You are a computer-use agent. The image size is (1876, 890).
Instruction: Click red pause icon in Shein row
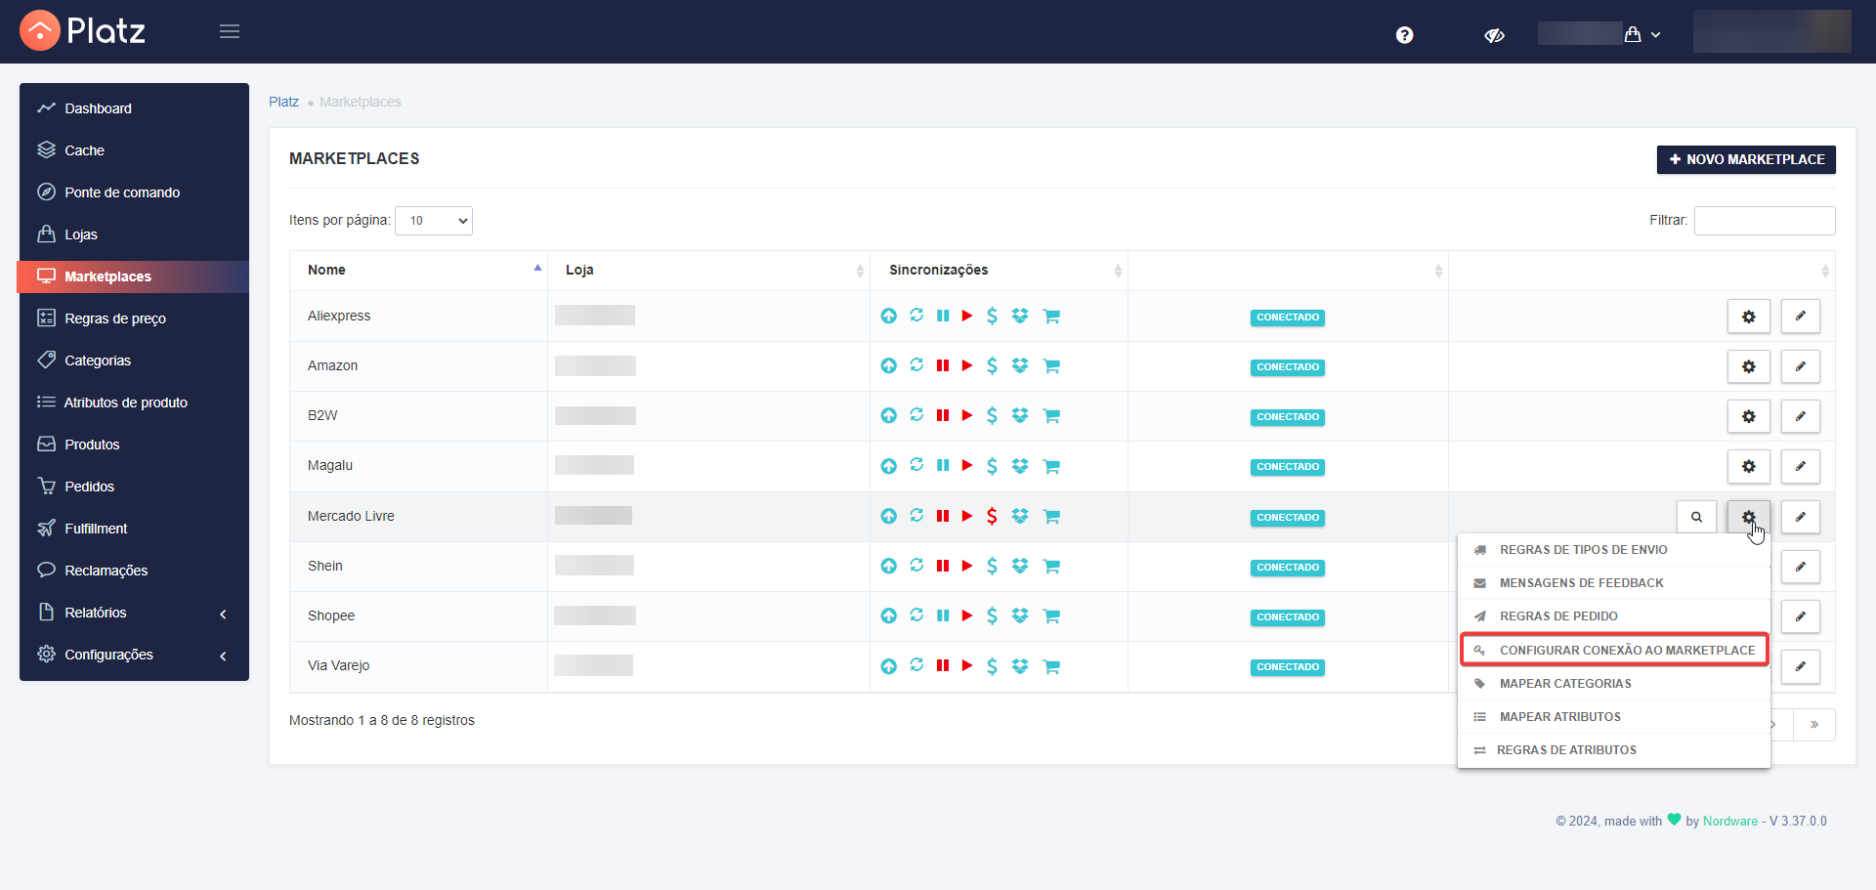click(943, 566)
